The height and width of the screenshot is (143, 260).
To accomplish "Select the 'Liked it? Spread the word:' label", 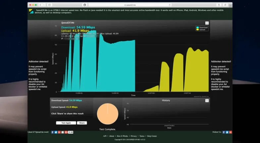I will click(x=38, y=132).
